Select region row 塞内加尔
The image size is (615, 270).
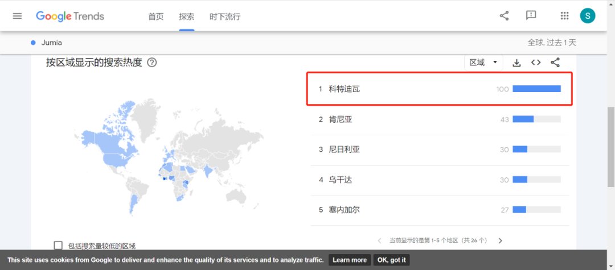coord(440,210)
